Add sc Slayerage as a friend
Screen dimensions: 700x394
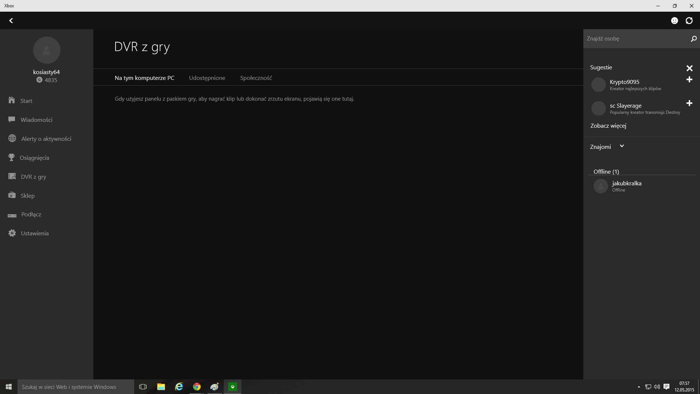(689, 103)
